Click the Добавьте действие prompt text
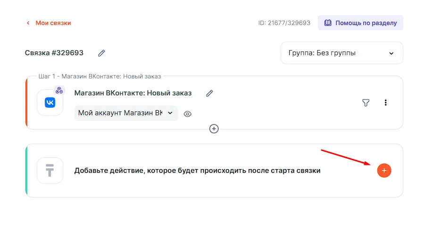 [x=197, y=171]
